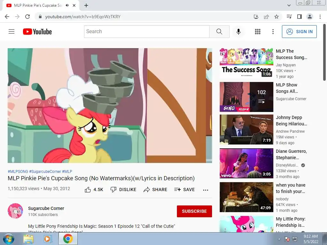Viewport: 327px width, 245px height.
Task: Mute the tab via speaker icon
Action: pyautogui.click(x=67, y=5)
